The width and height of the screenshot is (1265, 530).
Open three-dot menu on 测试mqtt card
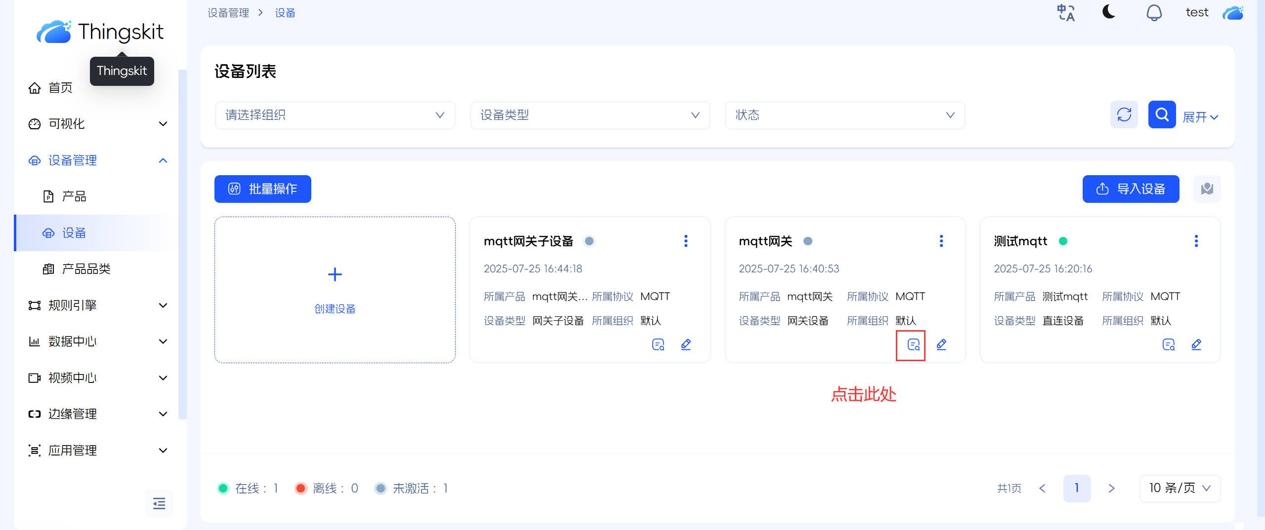point(1196,241)
